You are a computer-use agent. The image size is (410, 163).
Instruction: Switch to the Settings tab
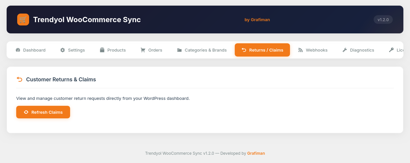pos(73,50)
